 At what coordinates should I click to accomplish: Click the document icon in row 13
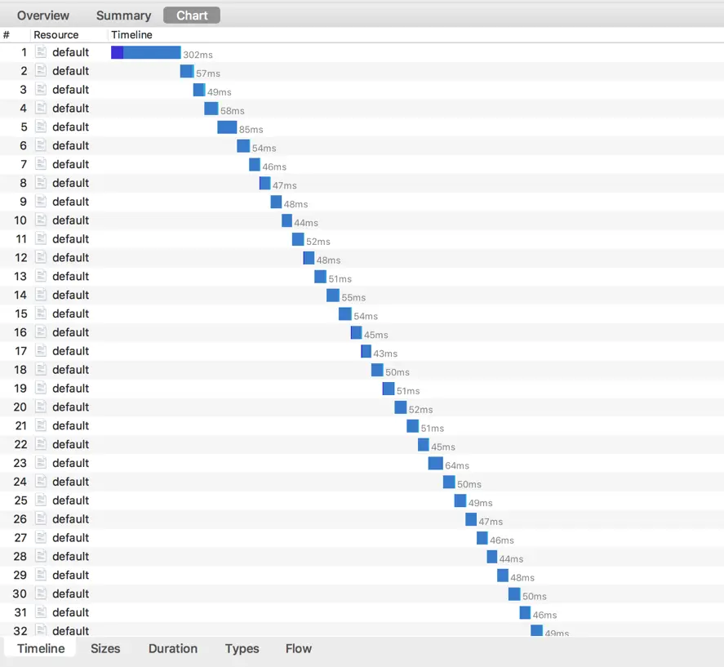pyautogui.click(x=41, y=276)
